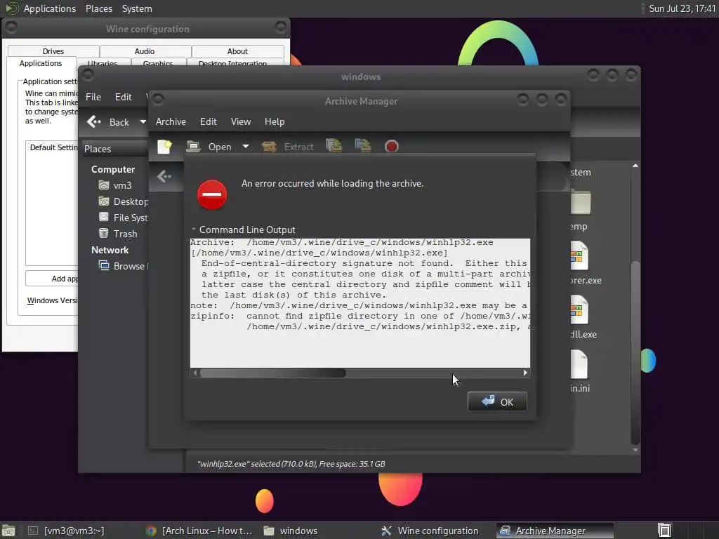Switch to Drives tab in Wine configuration

pyautogui.click(x=53, y=51)
